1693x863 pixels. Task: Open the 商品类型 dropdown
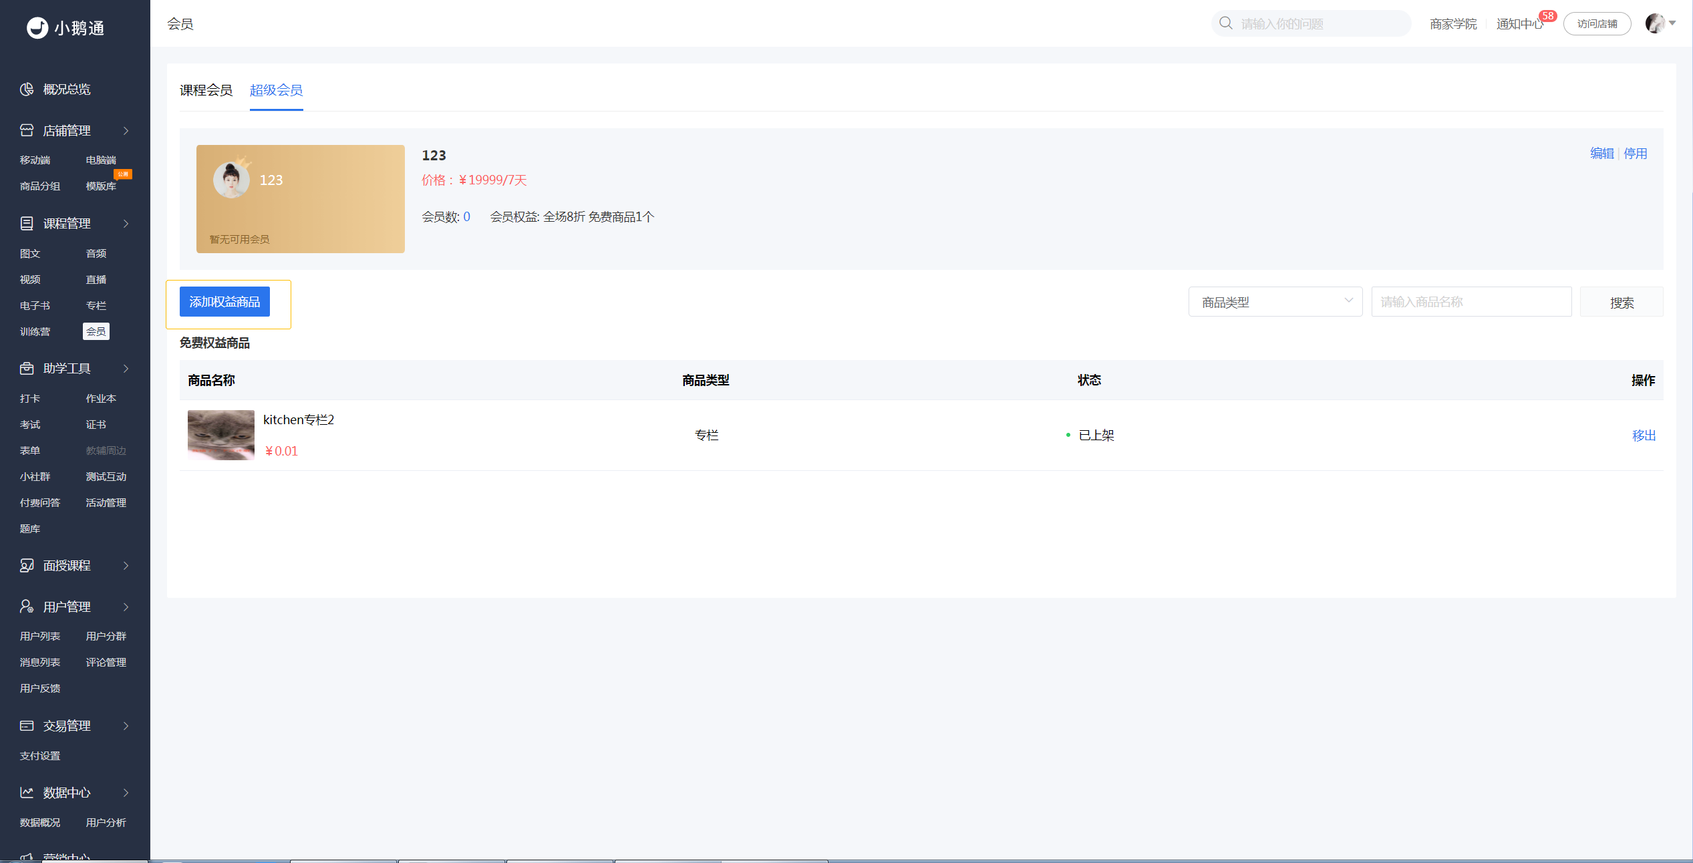coord(1275,302)
